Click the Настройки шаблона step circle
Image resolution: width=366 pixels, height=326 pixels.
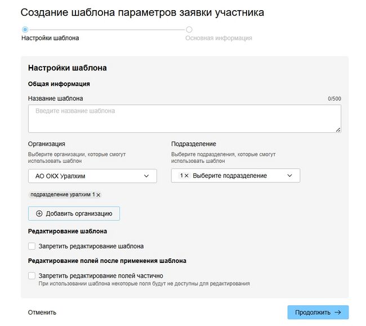tap(25, 29)
